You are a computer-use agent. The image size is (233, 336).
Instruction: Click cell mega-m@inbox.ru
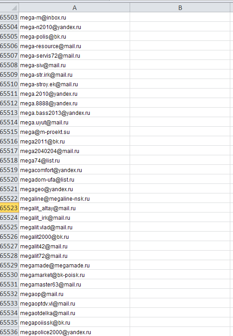pos(74,17)
